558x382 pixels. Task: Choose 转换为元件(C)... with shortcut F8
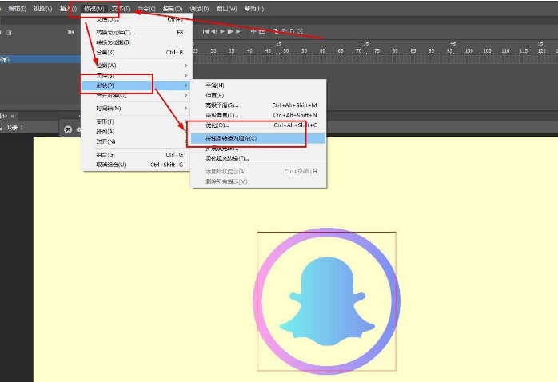tap(137, 33)
